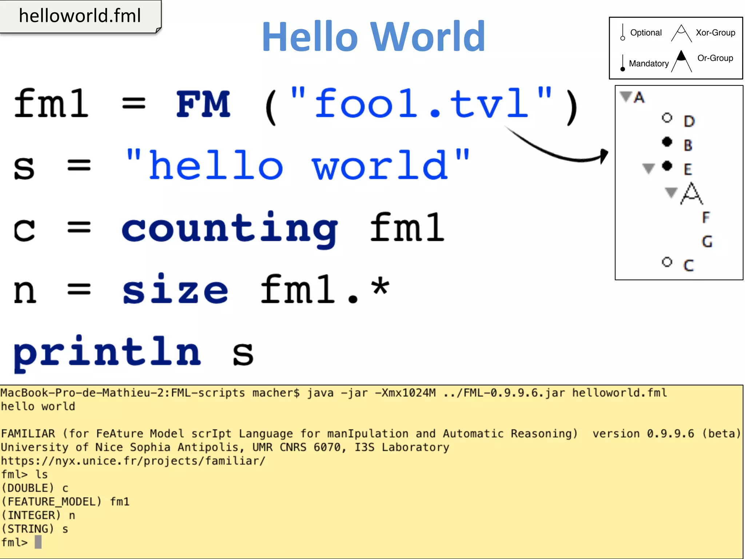
Task: Click the (STRING) s output line
Action: (x=35, y=529)
